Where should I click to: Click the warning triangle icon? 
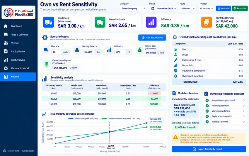click(175, 137)
